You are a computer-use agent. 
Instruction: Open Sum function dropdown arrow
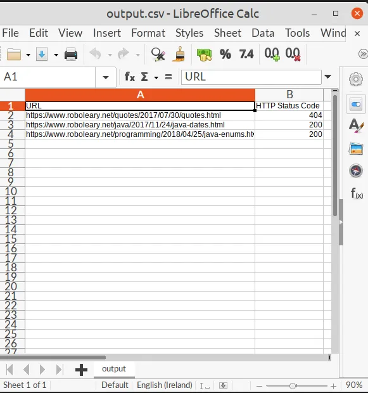156,77
